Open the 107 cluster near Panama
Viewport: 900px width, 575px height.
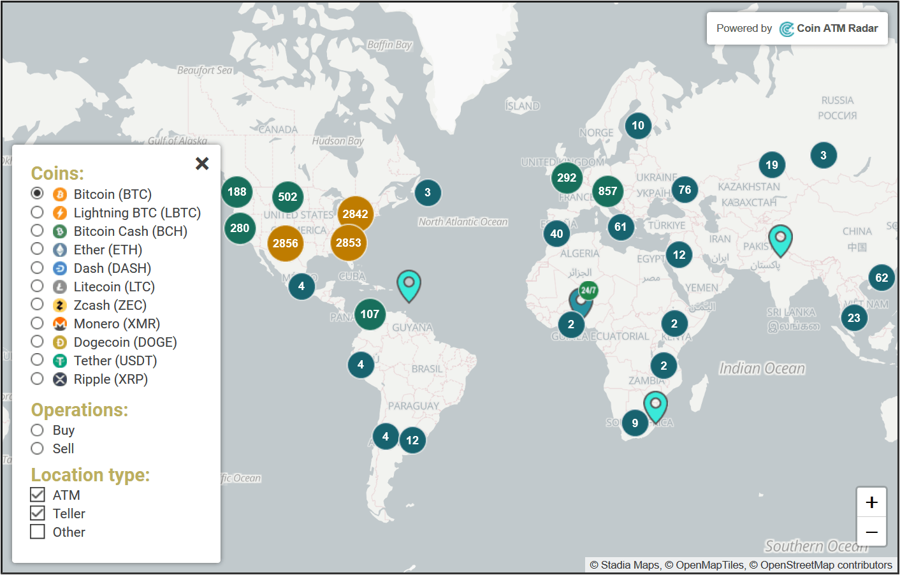[370, 314]
